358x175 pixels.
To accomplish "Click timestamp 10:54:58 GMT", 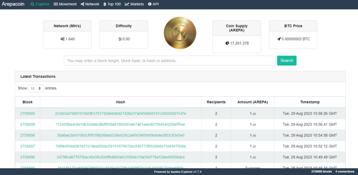I will (x=310, y=135).
